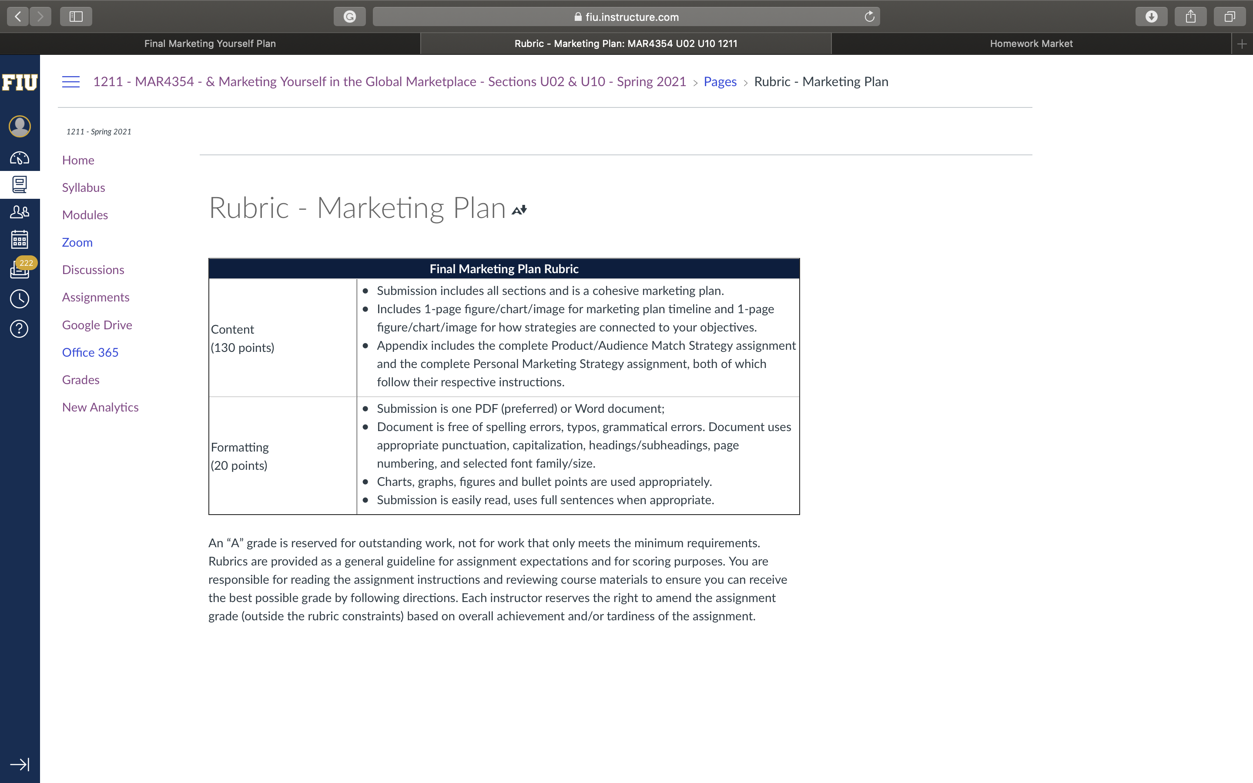This screenshot has height=783, width=1253.
Task: Launch the Immersive Reader icon beside the title
Action: coord(519,210)
